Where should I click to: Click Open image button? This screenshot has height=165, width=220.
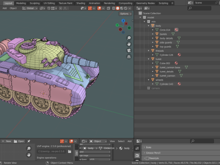pos(19,141)
